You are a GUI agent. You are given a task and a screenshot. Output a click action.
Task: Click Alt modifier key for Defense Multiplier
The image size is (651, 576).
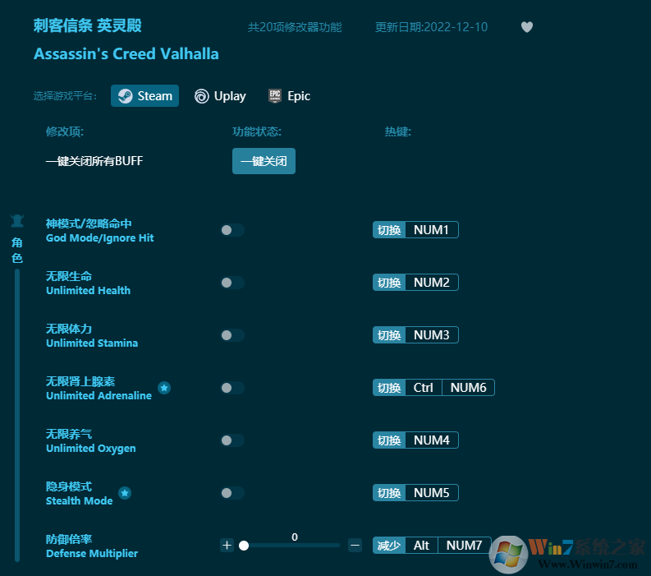(421, 546)
